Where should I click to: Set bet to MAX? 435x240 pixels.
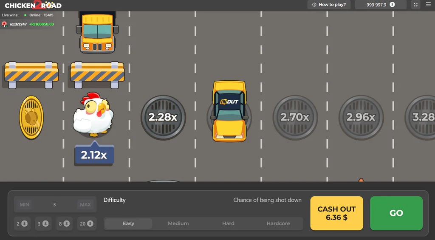[85, 204]
